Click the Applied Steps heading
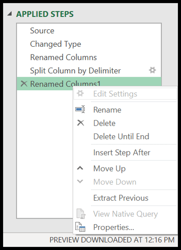The width and height of the screenshot is (181, 250). tap(45, 14)
